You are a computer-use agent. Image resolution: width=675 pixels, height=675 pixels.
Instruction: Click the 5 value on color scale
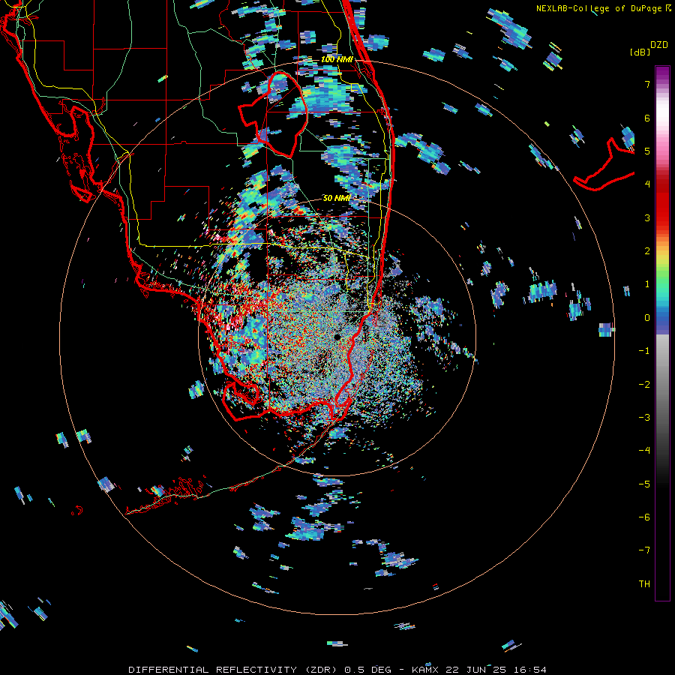pos(647,151)
